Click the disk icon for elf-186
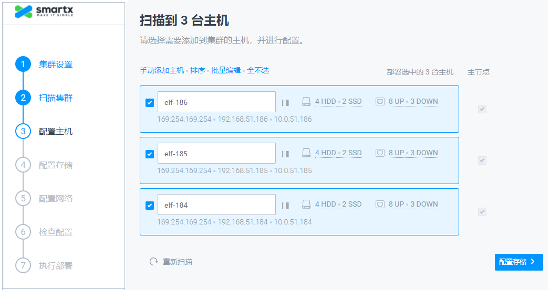The width and height of the screenshot is (550, 290). [306, 102]
